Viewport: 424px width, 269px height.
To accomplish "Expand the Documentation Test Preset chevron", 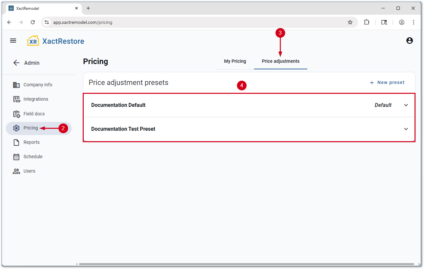I will click(406, 129).
